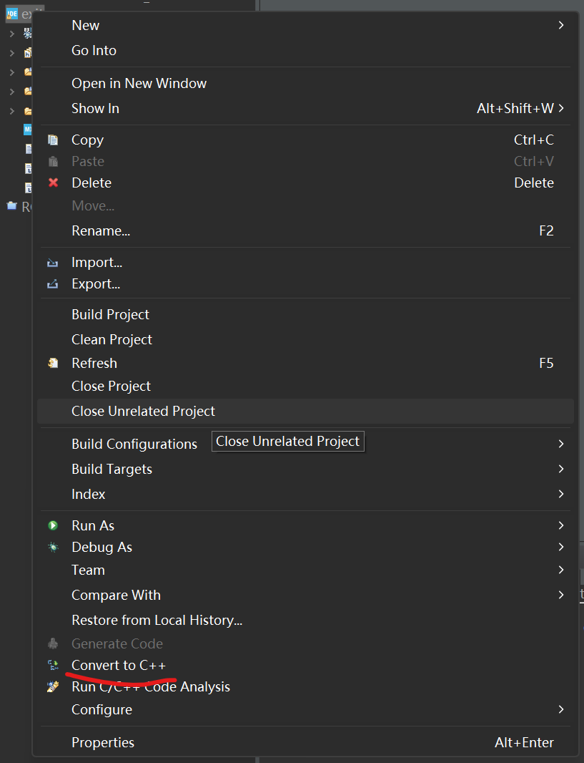584x763 pixels.
Task: Expand the Build Configurations submenu arrow
Action: tap(561, 444)
